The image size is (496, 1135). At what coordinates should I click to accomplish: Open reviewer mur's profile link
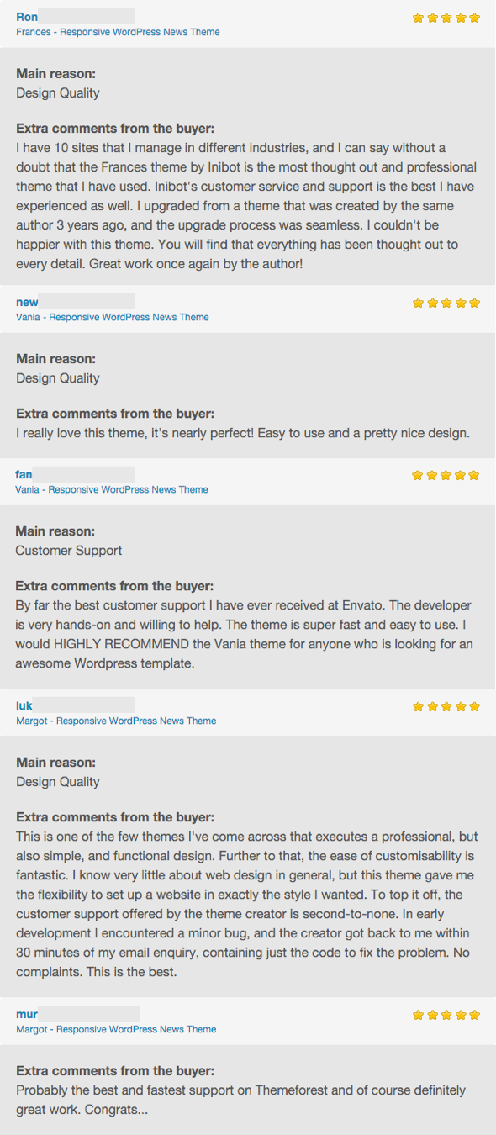point(27,1015)
